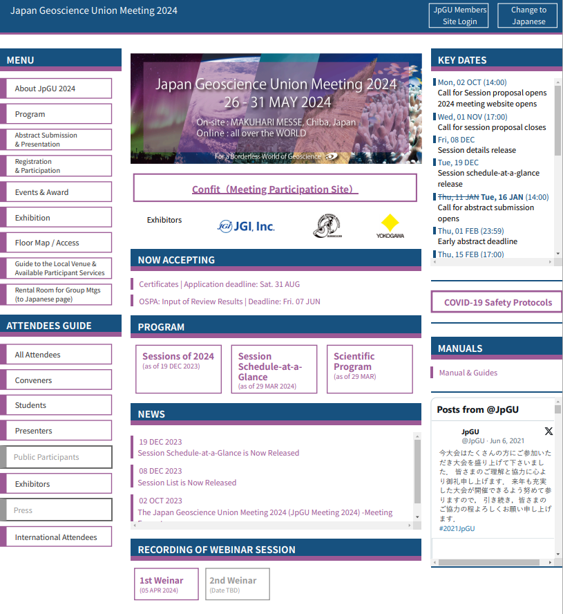The width and height of the screenshot is (563, 614).
Task: Open JpGU Members Site Login
Action: click(459, 15)
